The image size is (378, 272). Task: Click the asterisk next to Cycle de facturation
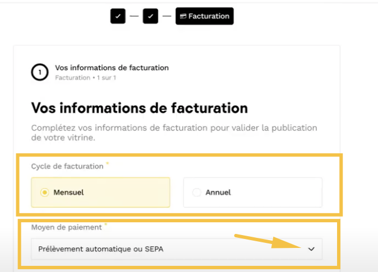point(107,164)
